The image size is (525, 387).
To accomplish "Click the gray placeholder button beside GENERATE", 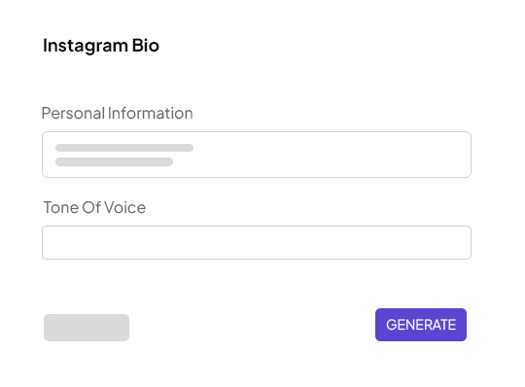I will point(87,328).
